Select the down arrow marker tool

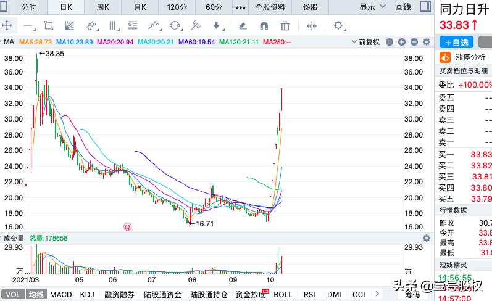point(217,25)
